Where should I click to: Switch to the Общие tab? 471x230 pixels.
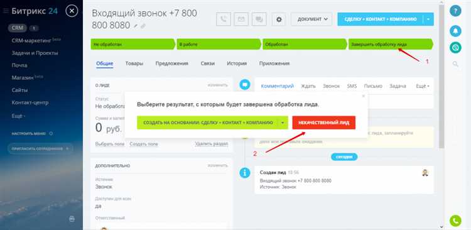point(104,63)
